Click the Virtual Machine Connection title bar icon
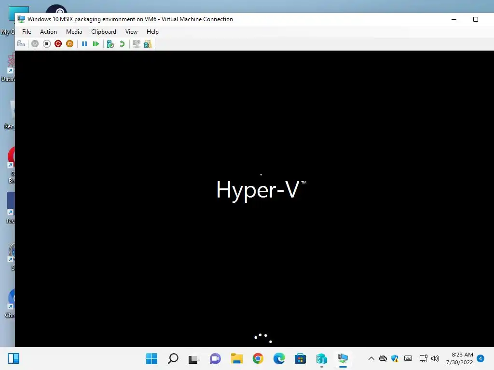Viewport: 494px width, 370px height. click(21, 19)
